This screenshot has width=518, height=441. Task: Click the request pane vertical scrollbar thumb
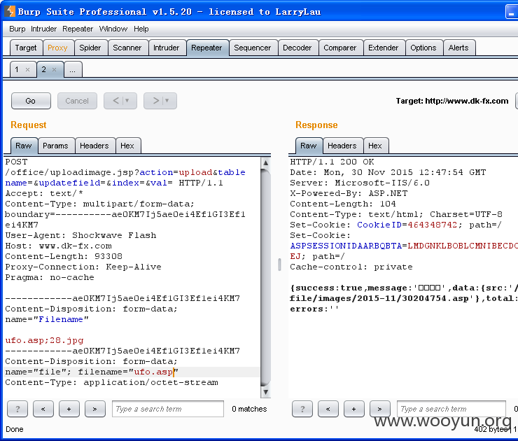click(265, 277)
